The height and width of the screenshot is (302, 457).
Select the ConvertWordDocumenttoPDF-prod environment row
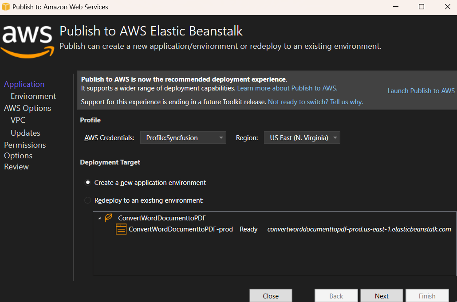[283, 229]
